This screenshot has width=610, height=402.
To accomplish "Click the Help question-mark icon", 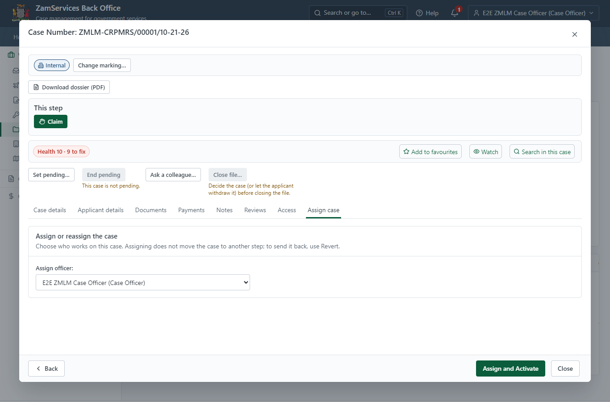I will [419, 13].
